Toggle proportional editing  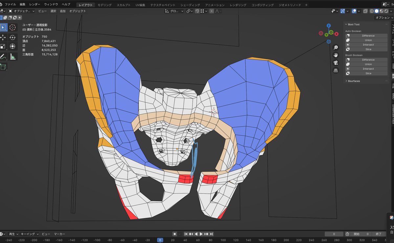[x=211, y=11]
